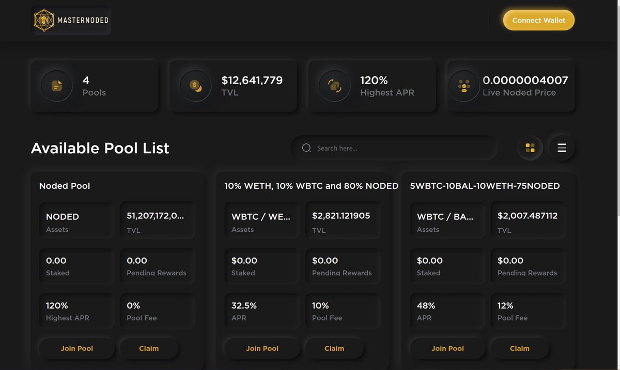This screenshot has height=370, width=620.
Task: Click the Live Noded Price icon
Action: 463,86
